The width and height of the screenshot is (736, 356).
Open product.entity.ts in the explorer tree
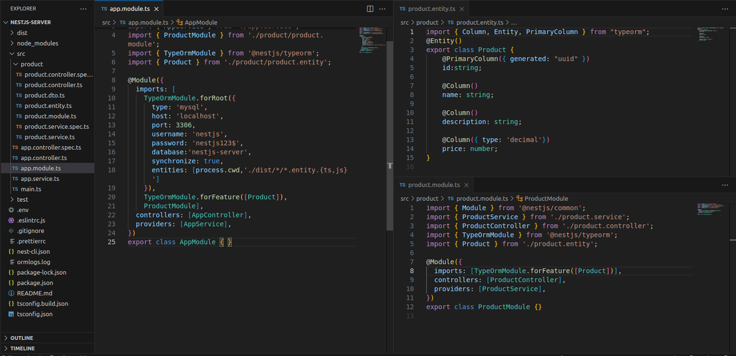point(47,106)
